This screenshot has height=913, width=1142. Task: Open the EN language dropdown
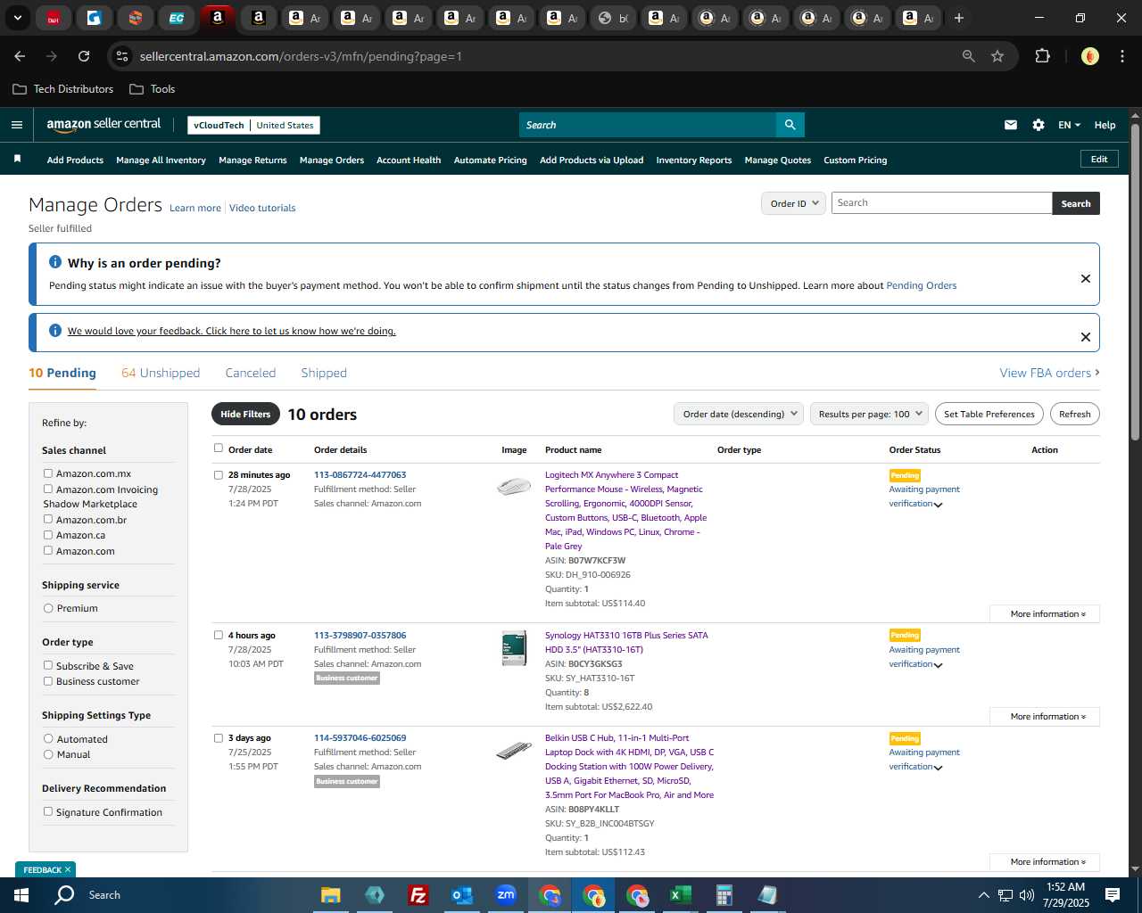[1069, 125]
